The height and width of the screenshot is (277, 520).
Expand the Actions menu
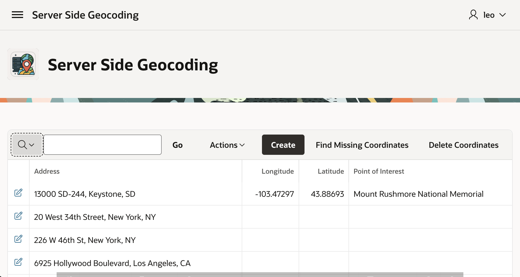tap(227, 145)
